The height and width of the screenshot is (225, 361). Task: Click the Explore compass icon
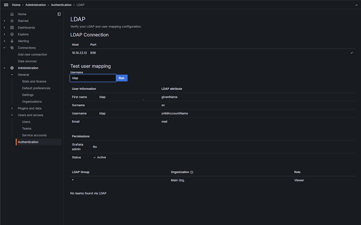[12, 34]
